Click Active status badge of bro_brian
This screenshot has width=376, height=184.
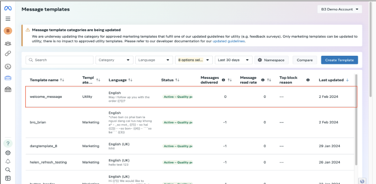(177, 123)
